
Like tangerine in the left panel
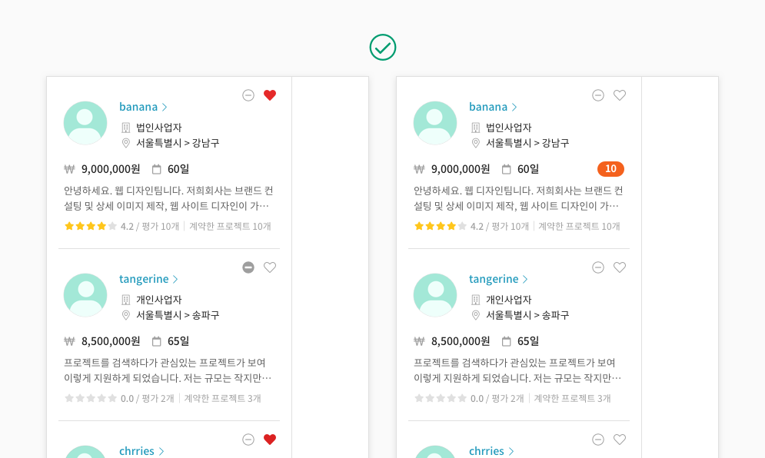(x=270, y=267)
